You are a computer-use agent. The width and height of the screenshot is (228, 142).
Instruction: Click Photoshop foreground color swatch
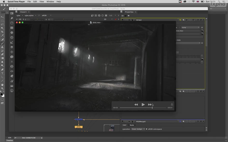click(2, 94)
